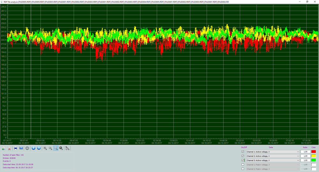Image resolution: width=319 pixels, height=172 pixels.
Task: Open the Channel 3 Active voltage dropdown
Action: coord(273,160)
